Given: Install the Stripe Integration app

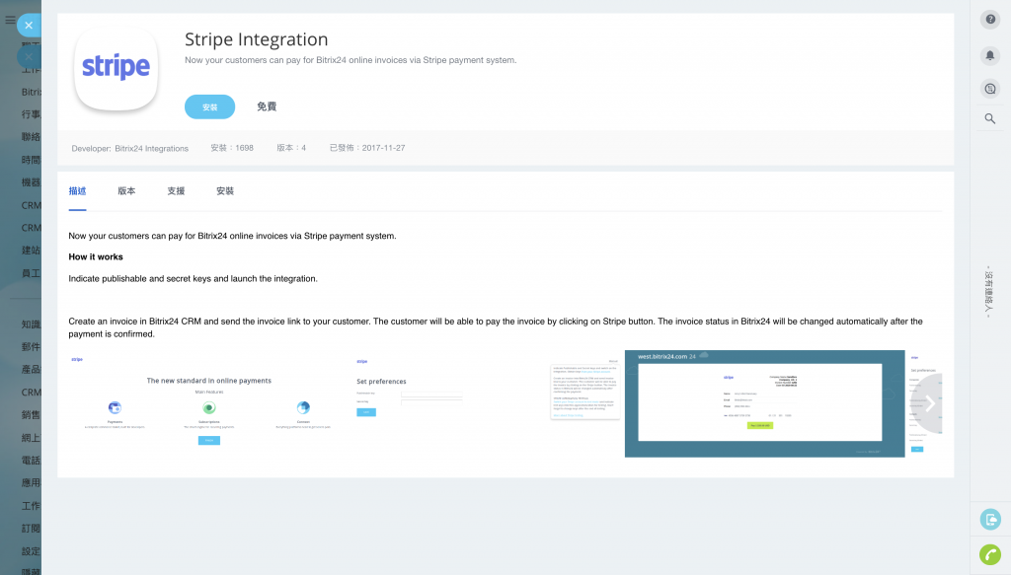Looking at the screenshot, I should (x=209, y=107).
